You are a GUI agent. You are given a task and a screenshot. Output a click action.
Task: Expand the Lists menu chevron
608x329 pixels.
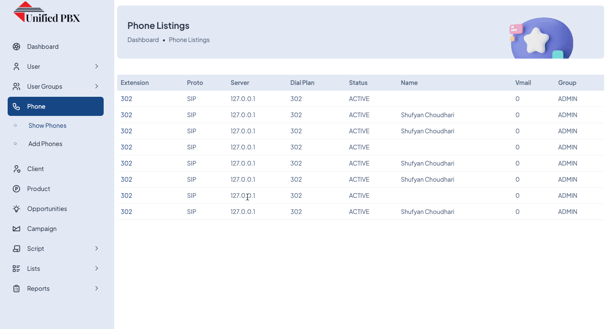point(96,269)
